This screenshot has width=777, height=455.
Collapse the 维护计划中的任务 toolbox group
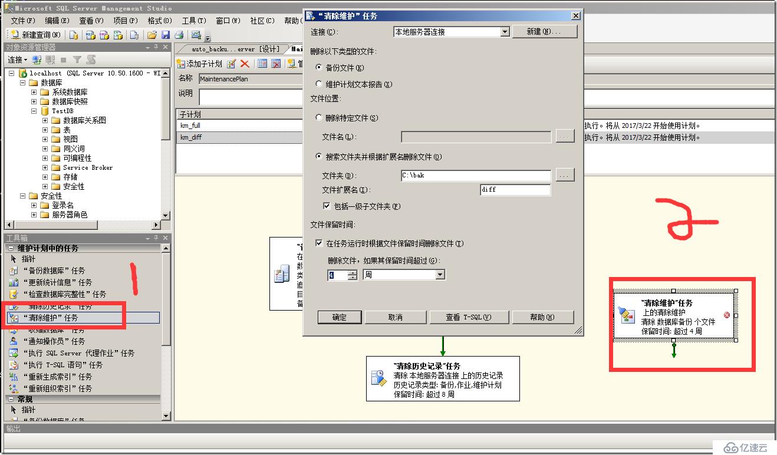[x=12, y=249]
